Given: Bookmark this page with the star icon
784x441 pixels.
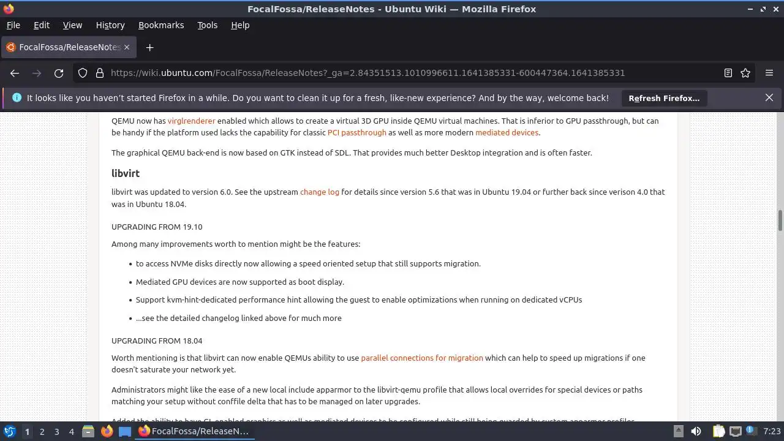Looking at the screenshot, I should pos(745,73).
